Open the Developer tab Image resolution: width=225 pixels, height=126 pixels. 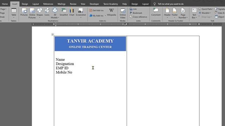94,4
